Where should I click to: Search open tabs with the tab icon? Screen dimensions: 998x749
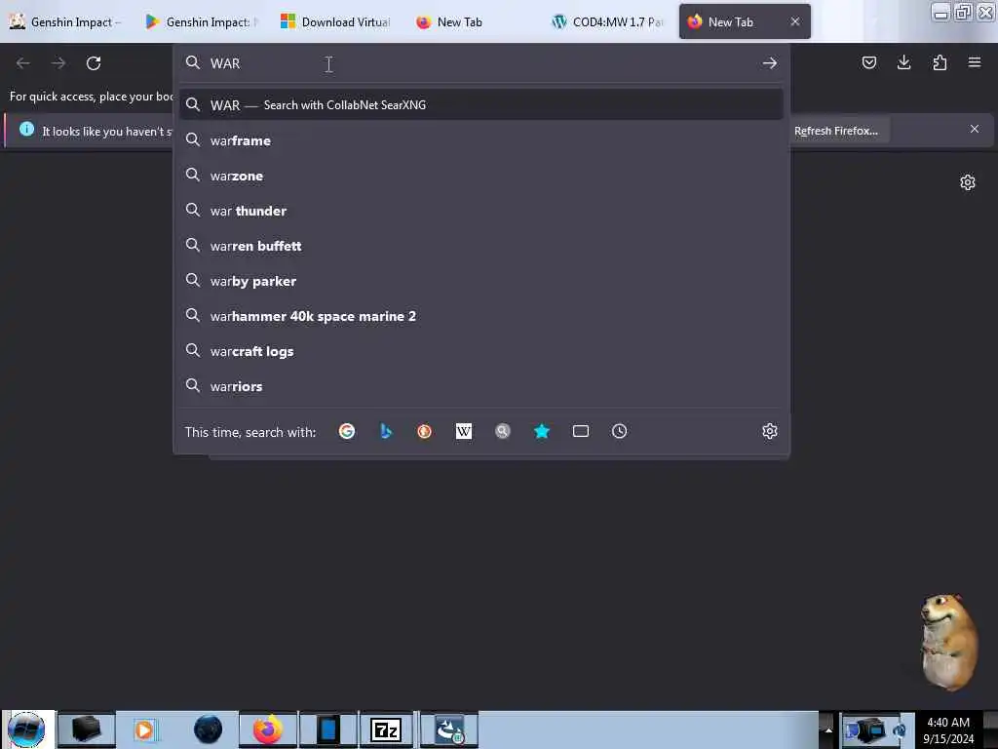(x=581, y=432)
